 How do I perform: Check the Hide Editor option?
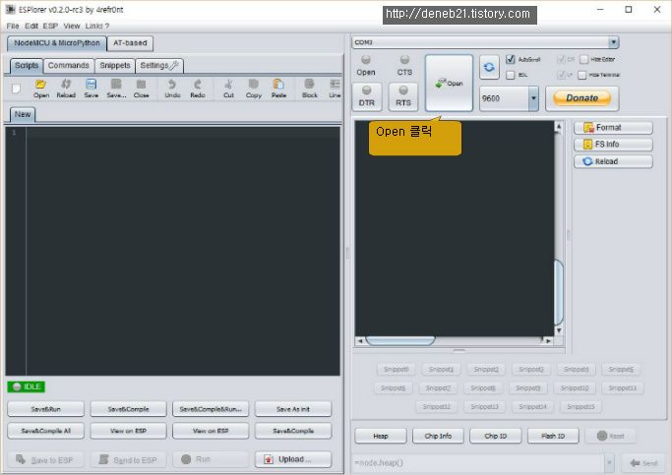[x=583, y=59]
